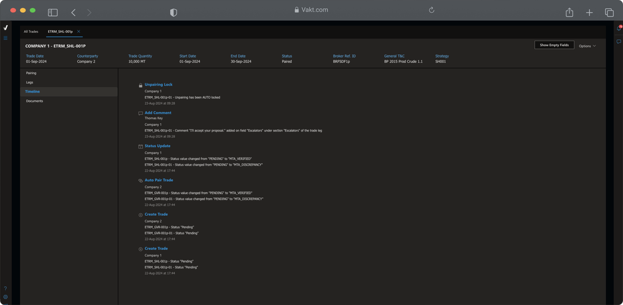This screenshot has height=305, width=623.
Task: Click the Safari privacy shield icon
Action: click(x=173, y=12)
